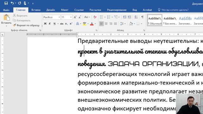Click Cut (Вырезать) scissors button
Screen dimensions: 203x114
pos(20,16)
